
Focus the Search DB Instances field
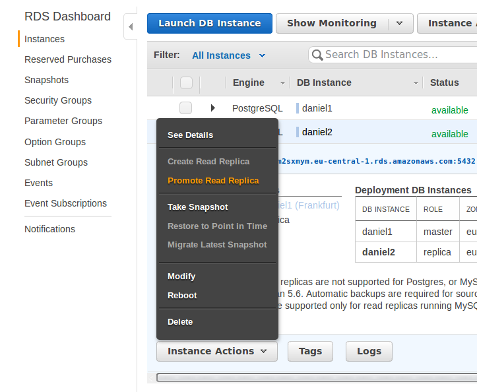click(393, 55)
